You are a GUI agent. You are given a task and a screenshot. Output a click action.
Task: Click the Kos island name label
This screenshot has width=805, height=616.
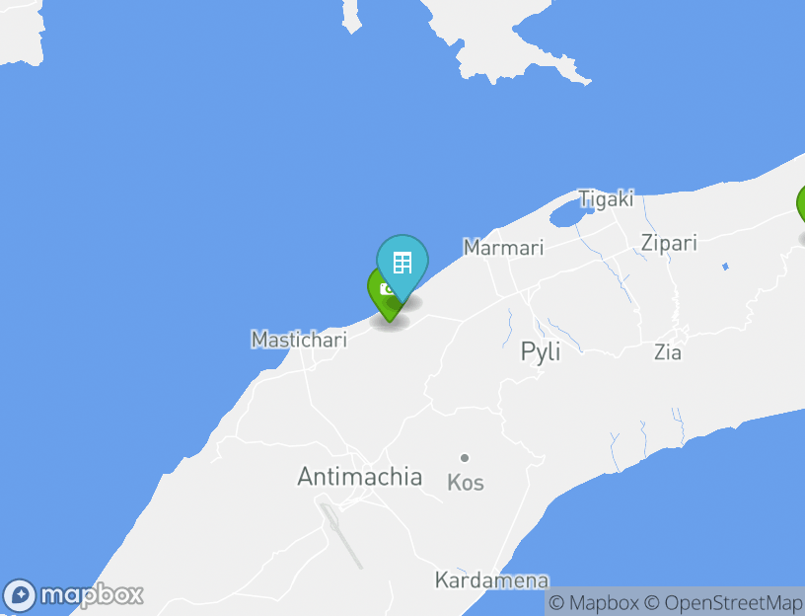(x=465, y=483)
